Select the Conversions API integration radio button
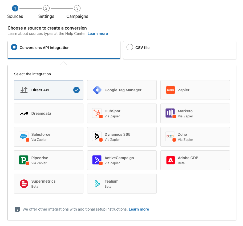The image size is (243, 226). point(14,47)
